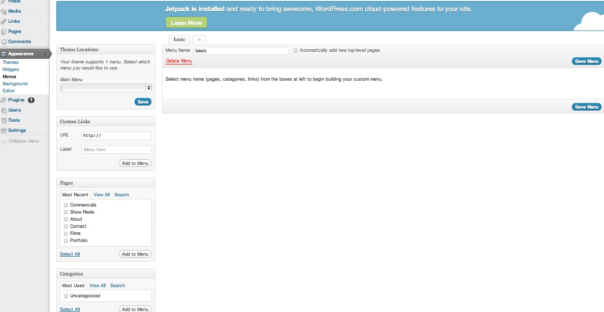The height and width of the screenshot is (312, 604).
Task: Enable automatically add new top-level pages
Action: (296, 50)
